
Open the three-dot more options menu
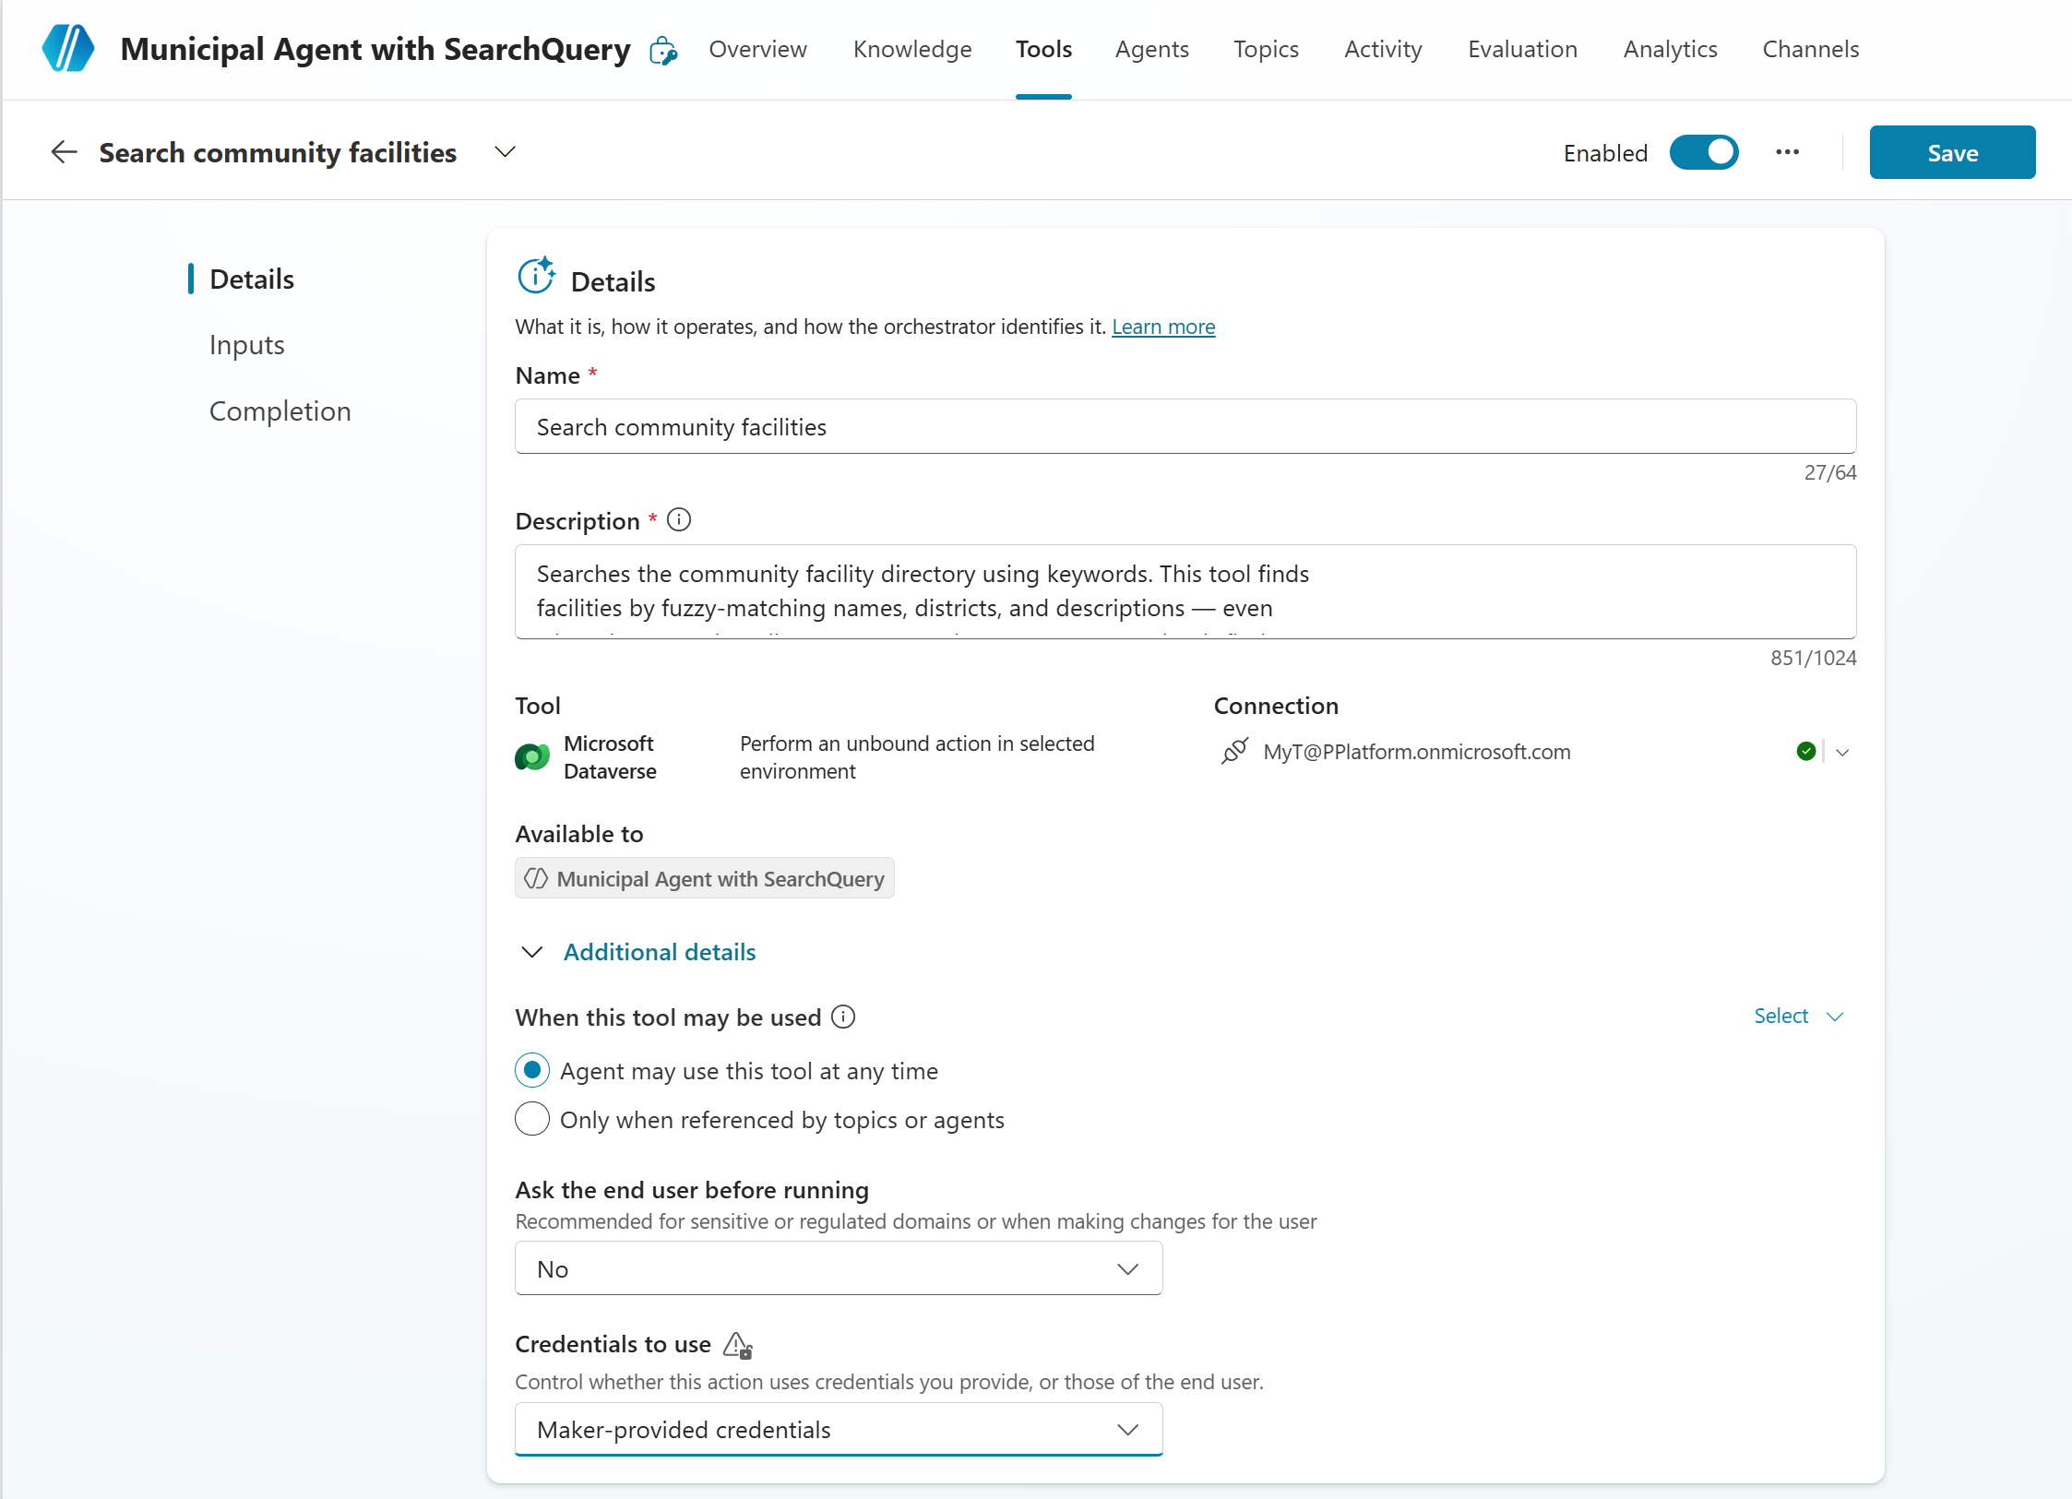(1787, 152)
